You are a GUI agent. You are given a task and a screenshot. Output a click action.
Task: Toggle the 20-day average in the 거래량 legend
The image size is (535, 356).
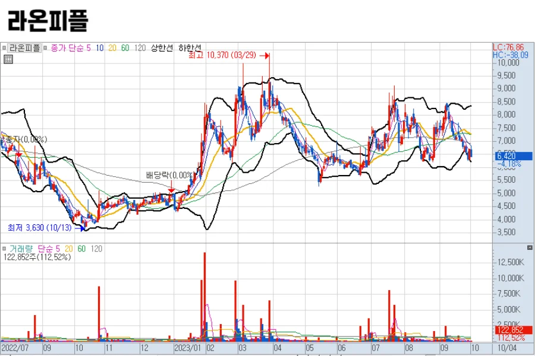coord(68,249)
